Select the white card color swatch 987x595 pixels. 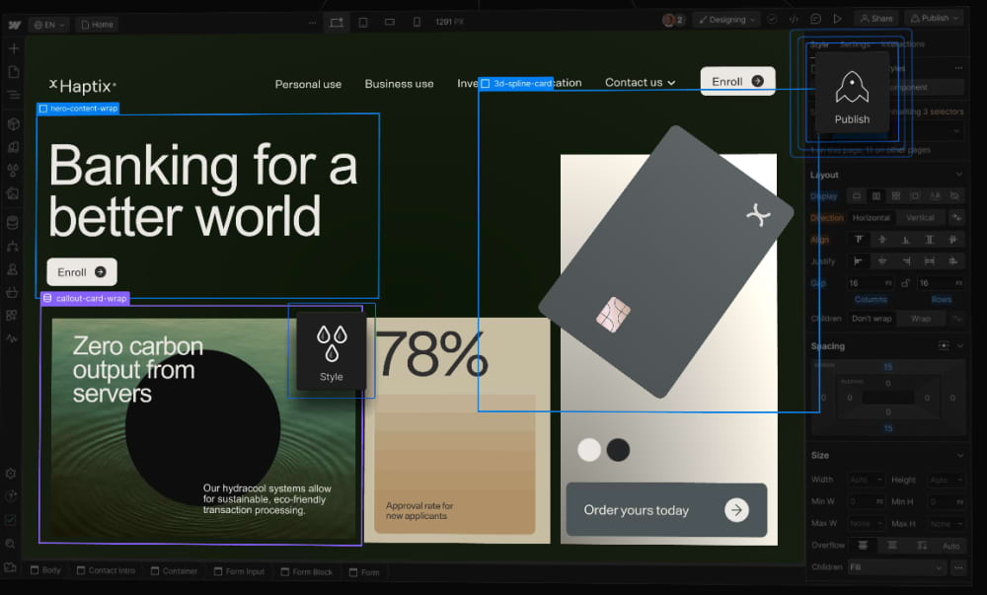pos(589,450)
